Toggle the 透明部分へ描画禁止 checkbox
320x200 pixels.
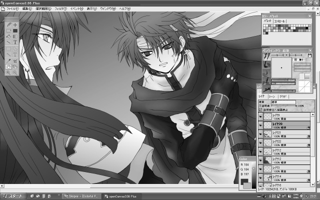coord(260,110)
